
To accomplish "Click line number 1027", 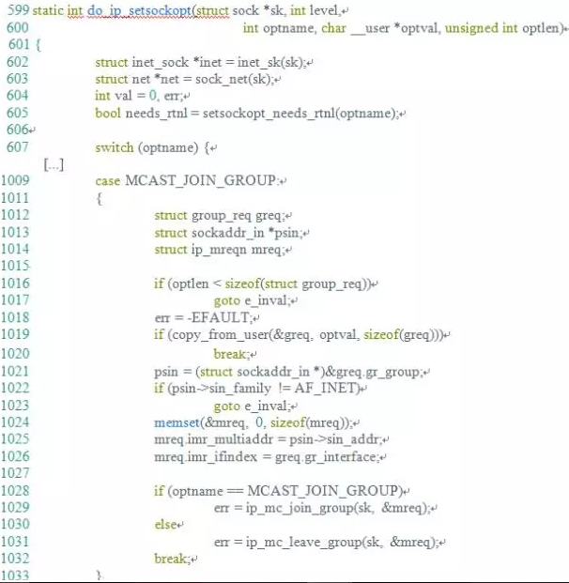I will click(x=15, y=473).
